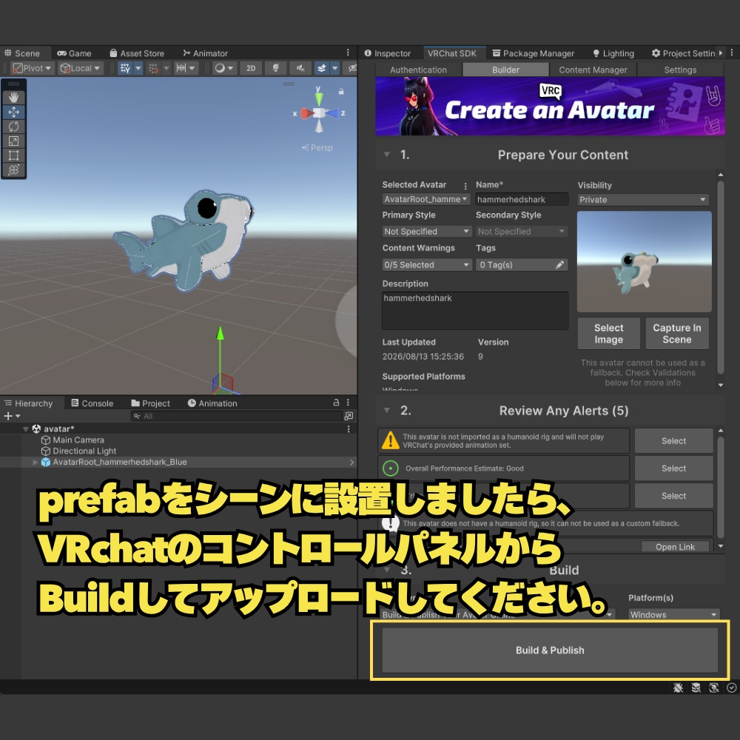This screenshot has width=740, height=740.
Task: Click the snap increment icon
Action: pyautogui.click(x=153, y=68)
